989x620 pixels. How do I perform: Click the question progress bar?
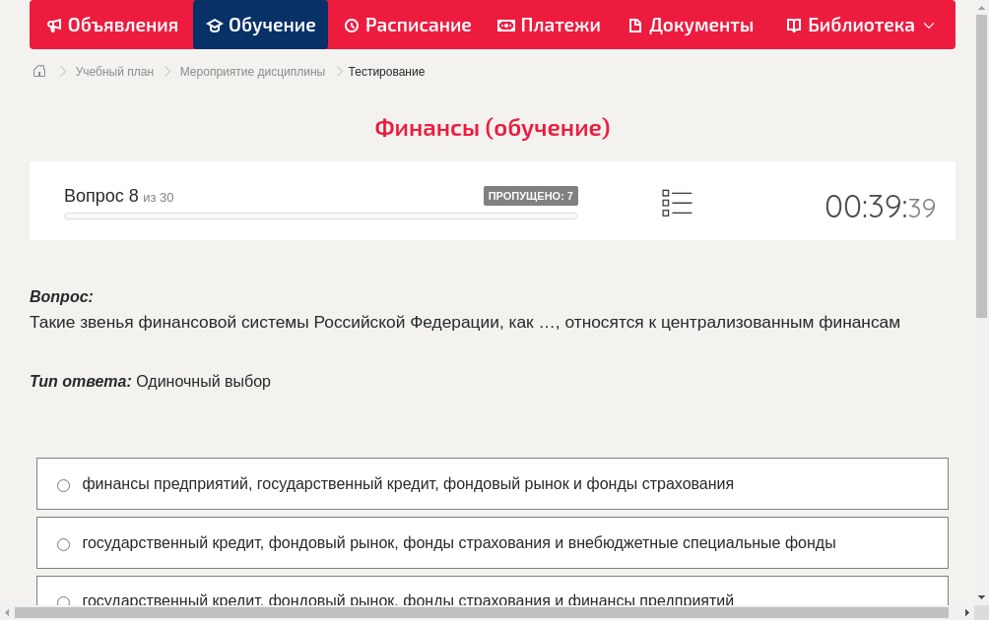pyautogui.click(x=320, y=216)
